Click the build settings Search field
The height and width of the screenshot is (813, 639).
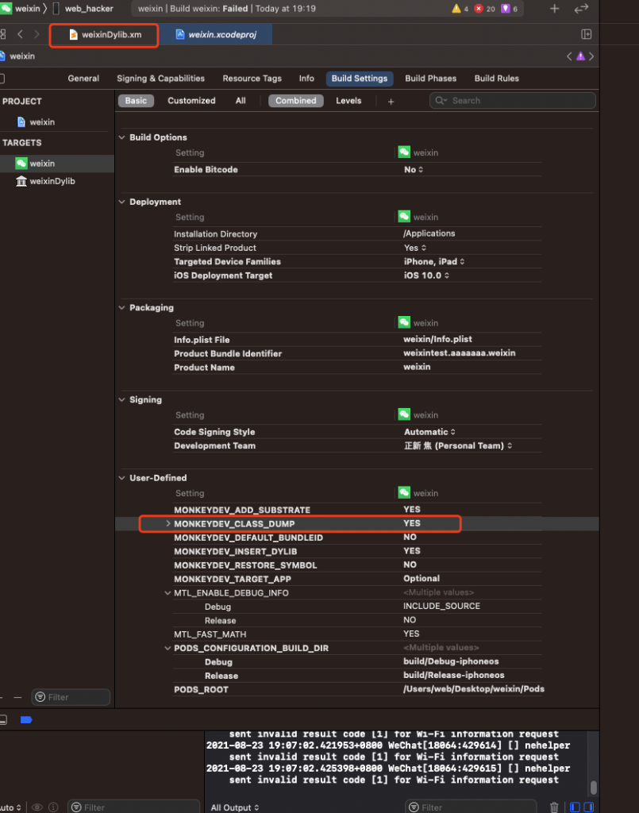[x=512, y=101]
